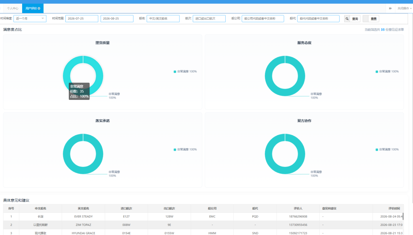Switch to the 个人中心 tab
The height and width of the screenshot is (235, 413).
[12, 8]
